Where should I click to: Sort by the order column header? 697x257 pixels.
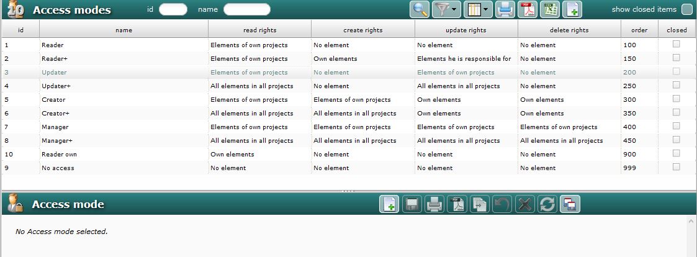pos(639,30)
